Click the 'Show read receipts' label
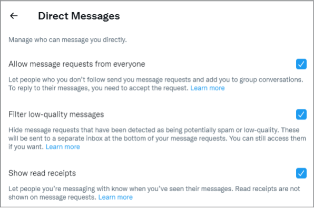The image size is (314, 208). pos(42,173)
